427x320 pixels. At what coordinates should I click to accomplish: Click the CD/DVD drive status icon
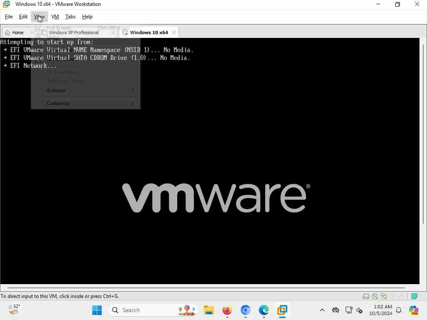pos(375,296)
